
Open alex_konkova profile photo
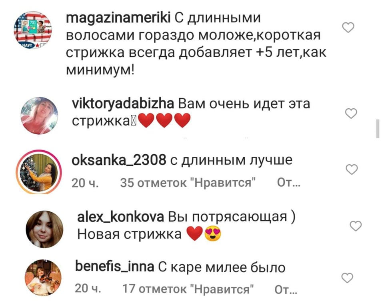(44, 229)
